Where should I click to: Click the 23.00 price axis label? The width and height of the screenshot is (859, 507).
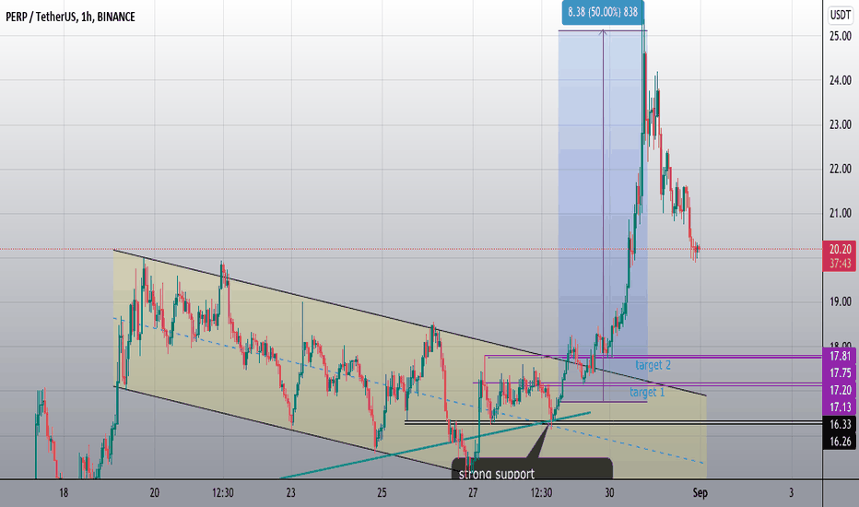[841, 125]
